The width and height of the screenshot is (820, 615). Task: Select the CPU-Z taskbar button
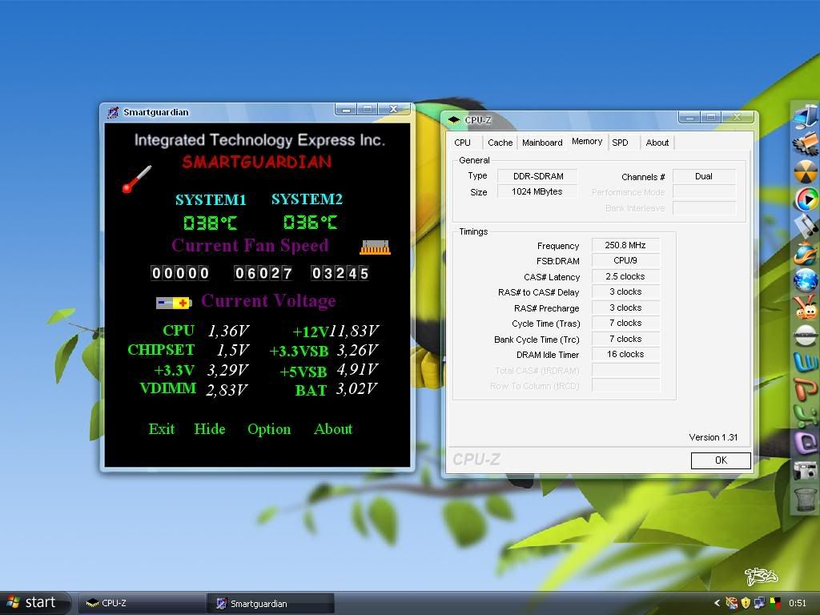pos(140,603)
